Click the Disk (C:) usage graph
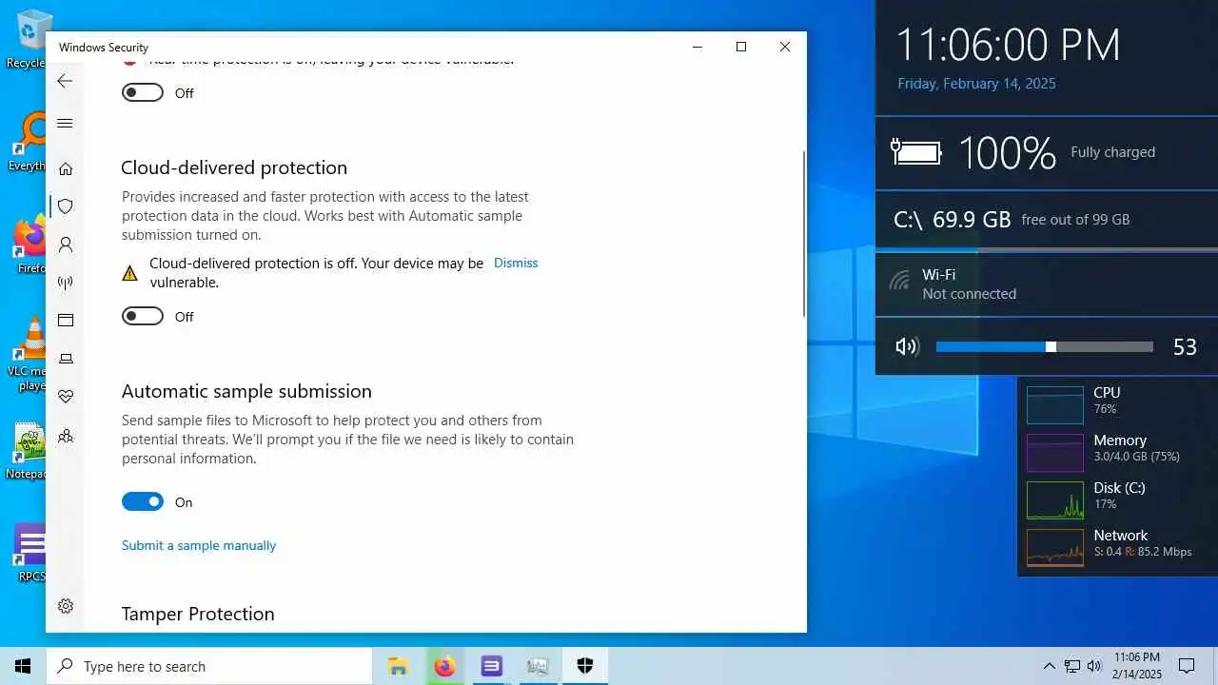The height and width of the screenshot is (685, 1218). point(1055,499)
